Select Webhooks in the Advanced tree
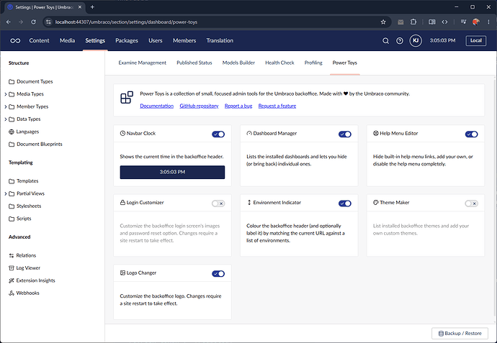Image resolution: width=497 pixels, height=343 pixels. pyautogui.click(x=27, y=293)
